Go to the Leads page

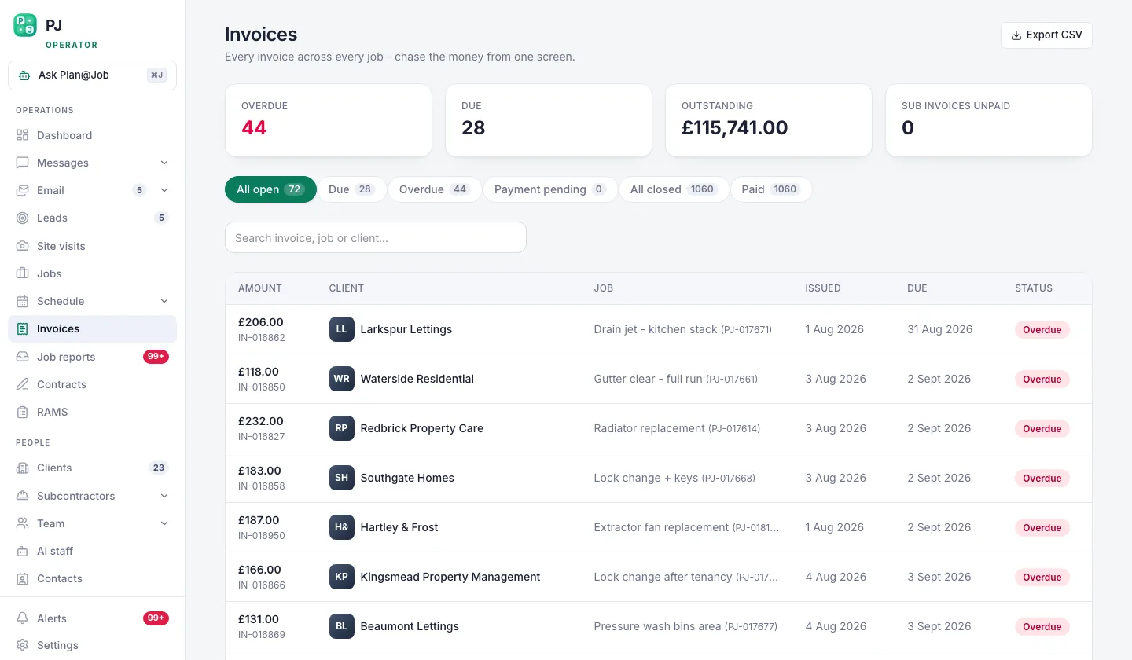click(x=92, y=218)
